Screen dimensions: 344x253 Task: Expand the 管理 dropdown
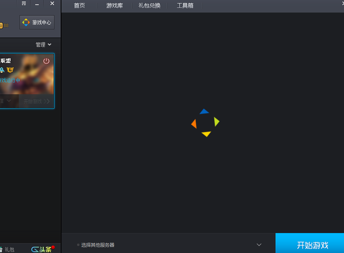43,45
